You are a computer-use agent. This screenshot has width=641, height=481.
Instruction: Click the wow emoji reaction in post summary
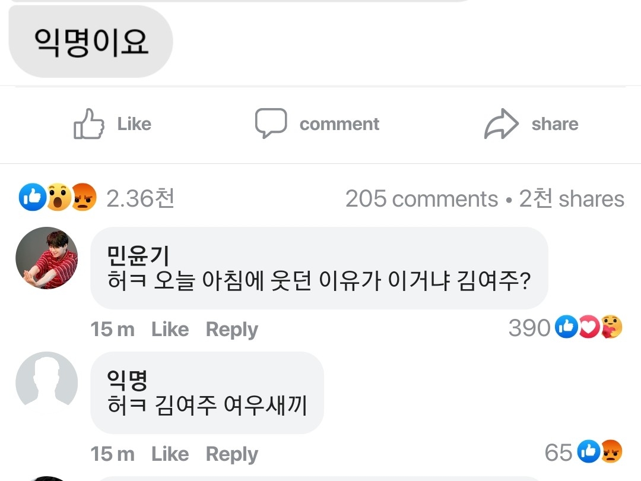coord(58,198)
